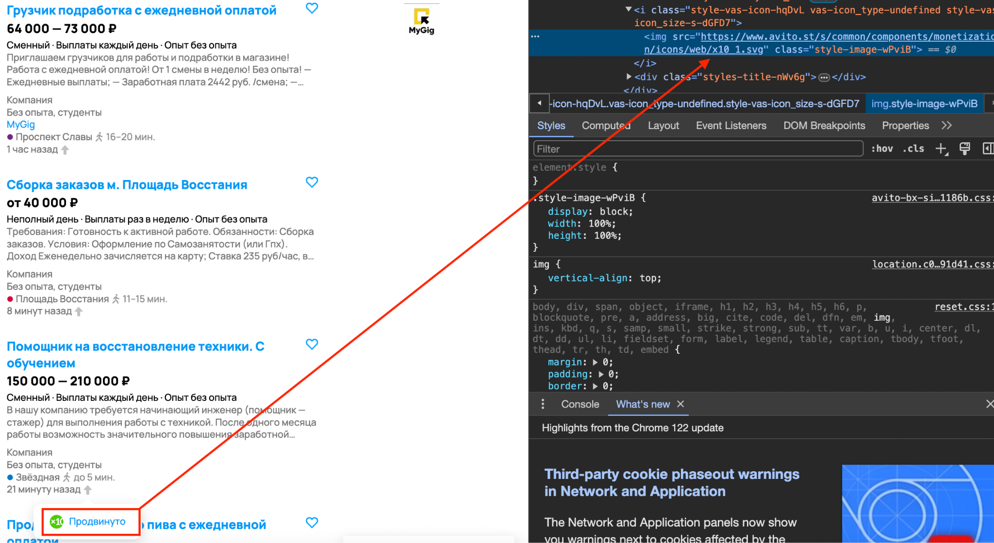
Task: Open drawer kebab menu icon
Action: (x=543, y=404)
